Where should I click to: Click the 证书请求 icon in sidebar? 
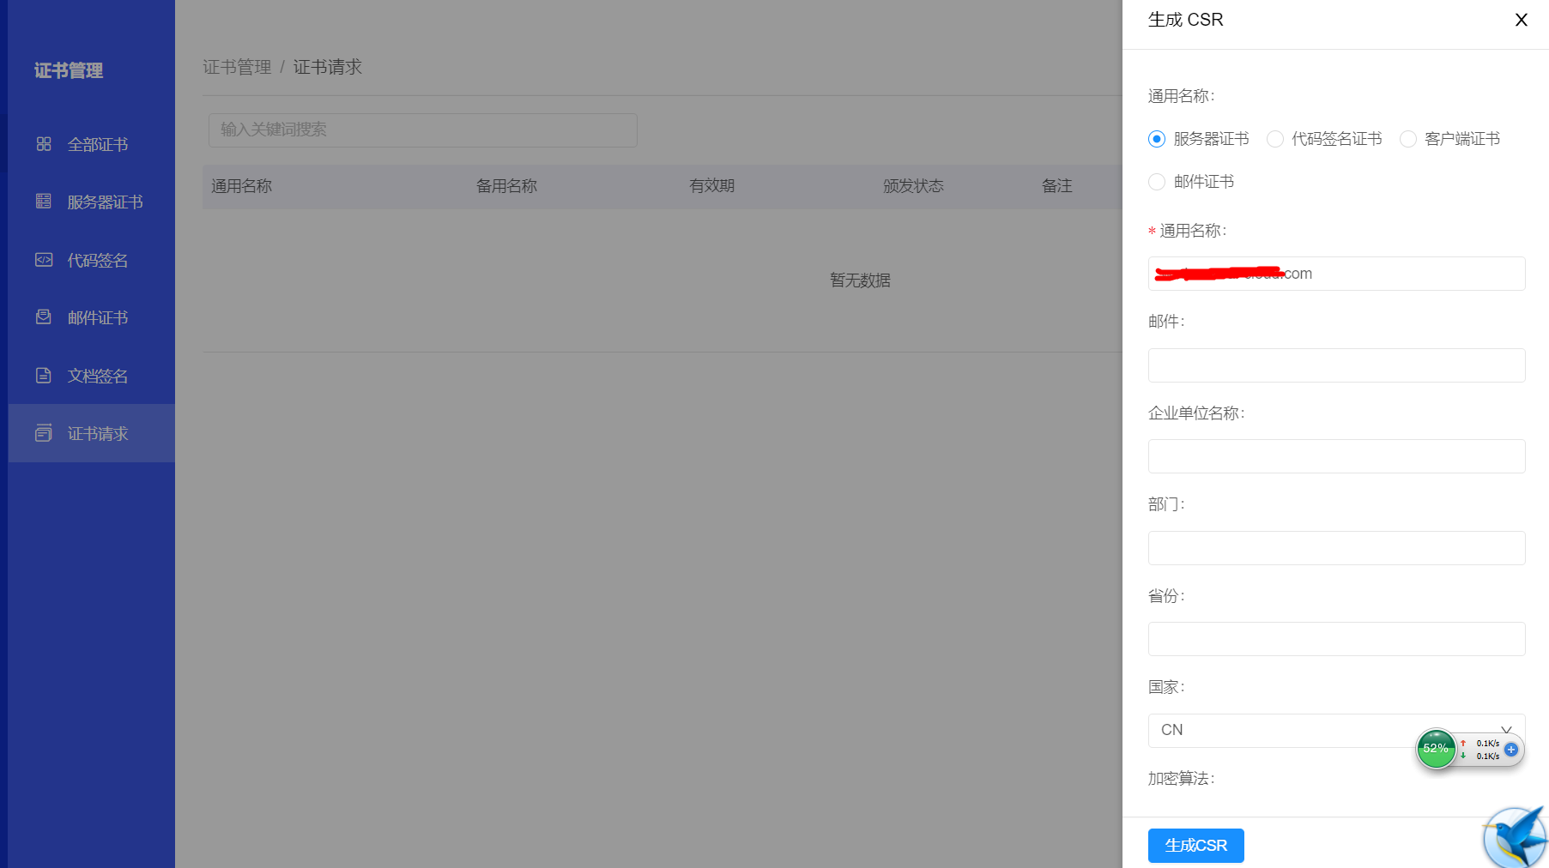pos(44,433)
